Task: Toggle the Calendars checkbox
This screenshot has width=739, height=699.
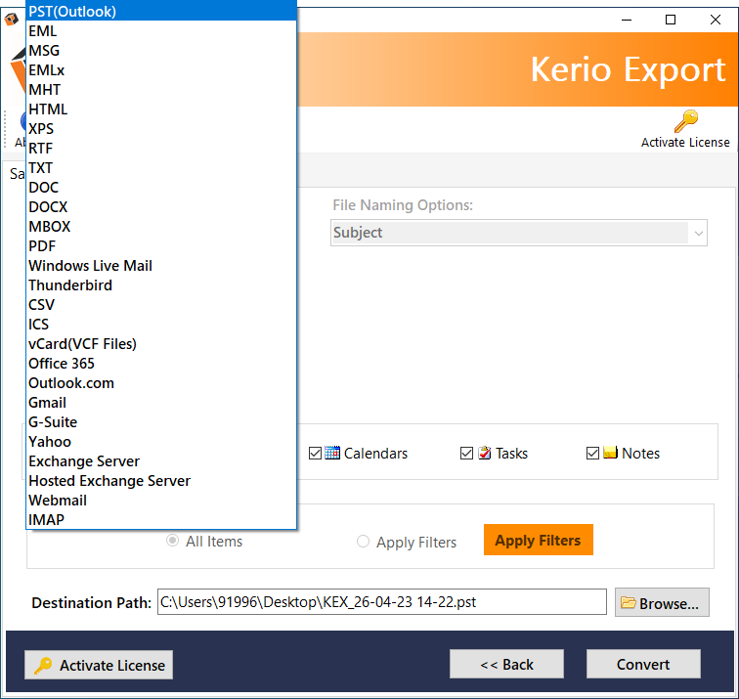Action: point(315,453)
